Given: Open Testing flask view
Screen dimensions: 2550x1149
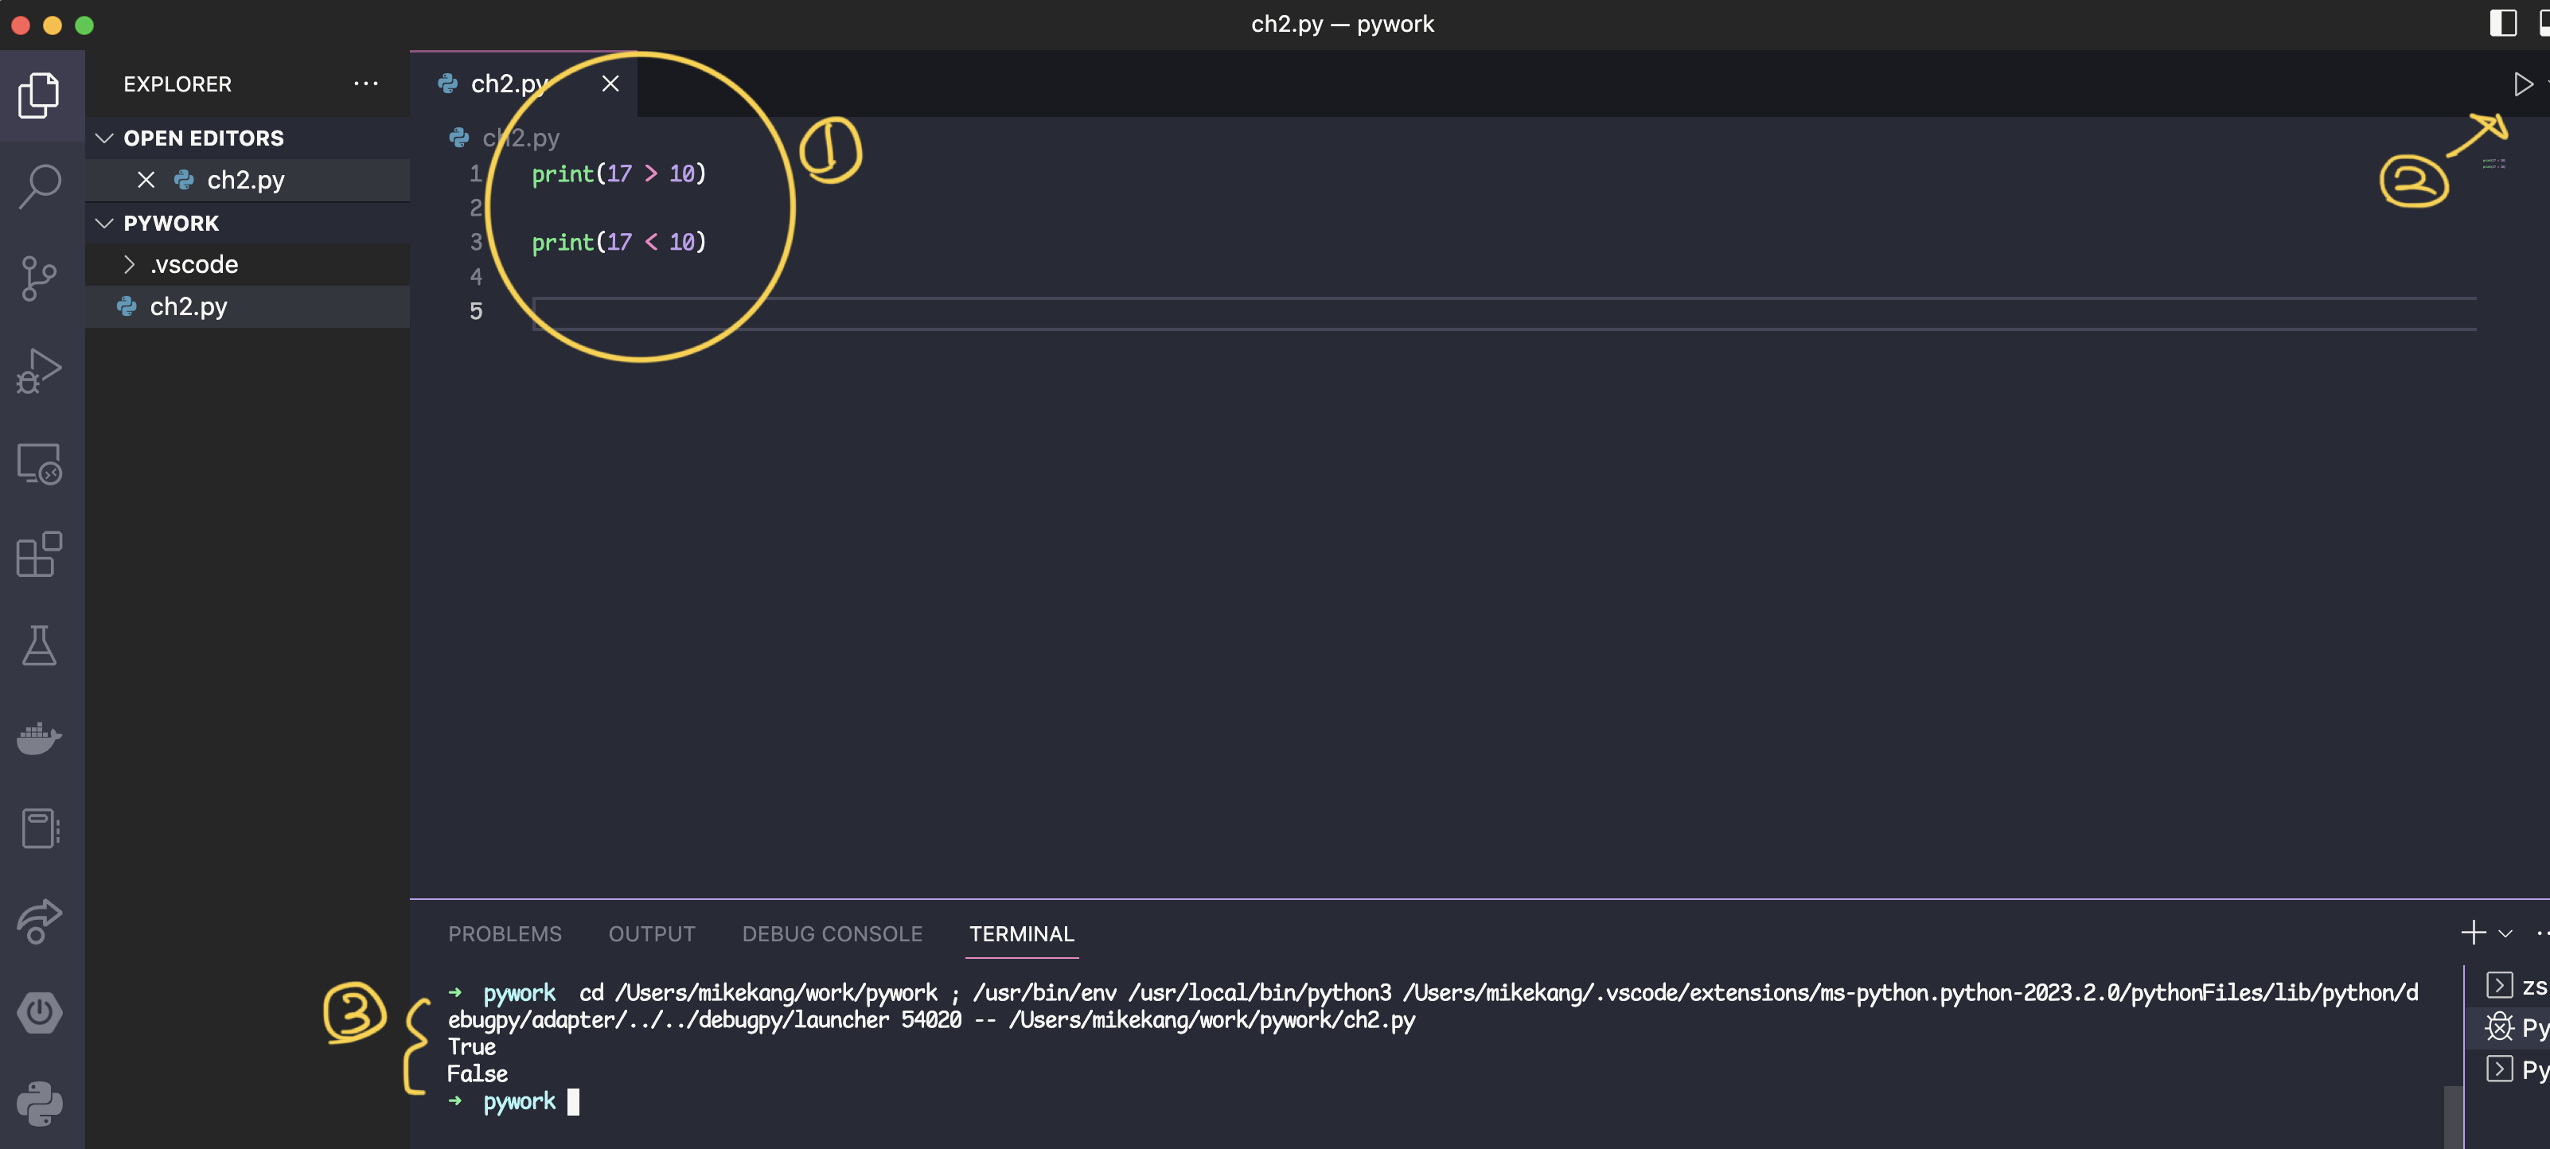Looking at the screenshot, I should tap(40, 645).
